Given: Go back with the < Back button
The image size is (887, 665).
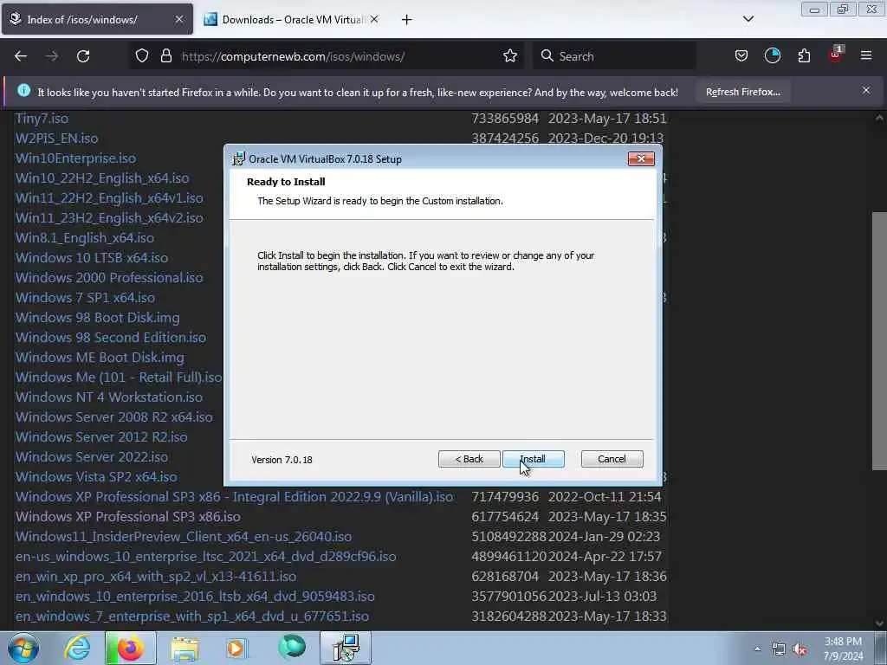Looking at the screenshot, I should [x=469, y=459].
